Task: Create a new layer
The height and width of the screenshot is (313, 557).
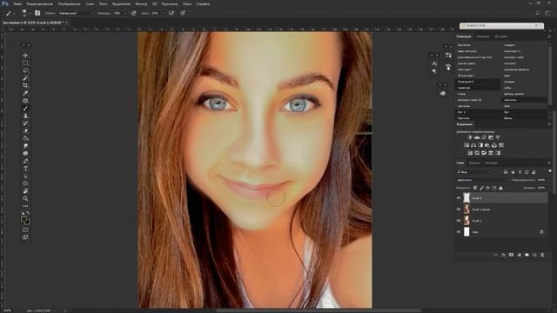Action: pos(534,255)
